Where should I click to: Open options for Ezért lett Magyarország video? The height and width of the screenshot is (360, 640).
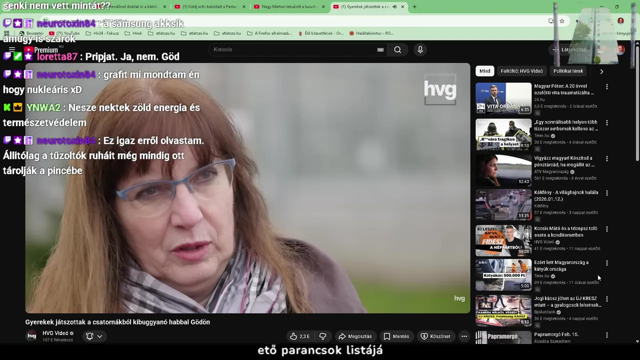pos(607,263)
